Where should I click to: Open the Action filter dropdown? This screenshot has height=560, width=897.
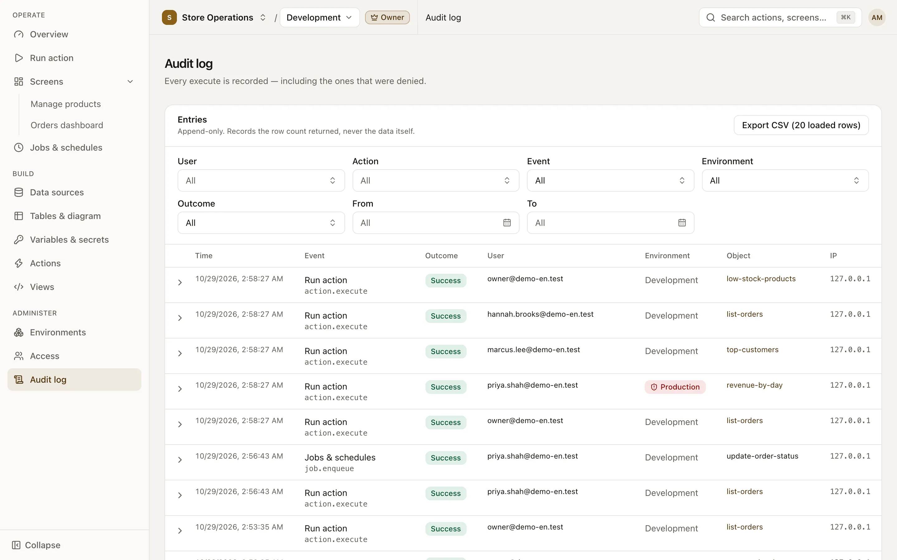click(x=435, y=180)
